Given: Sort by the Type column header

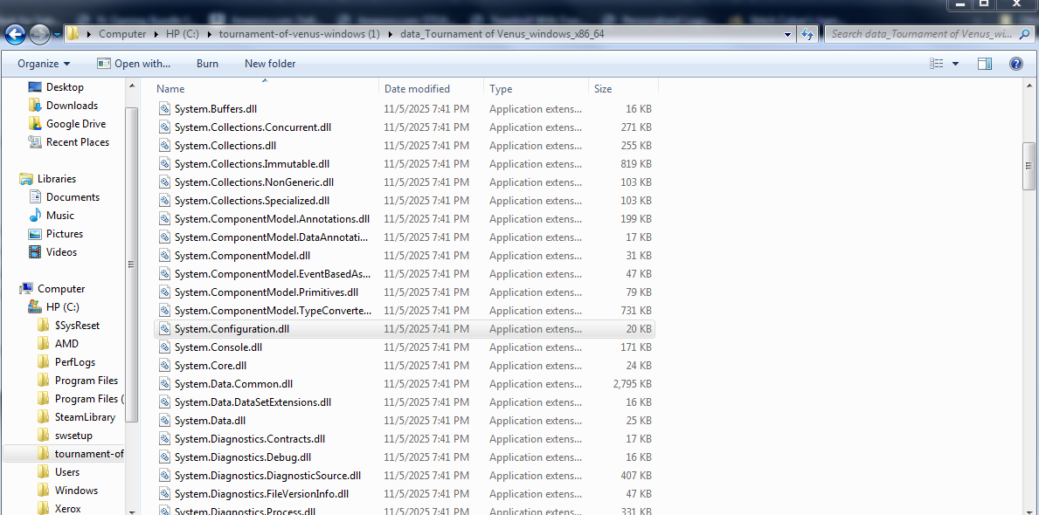Looking at the screenshot, I should [536, 89].
